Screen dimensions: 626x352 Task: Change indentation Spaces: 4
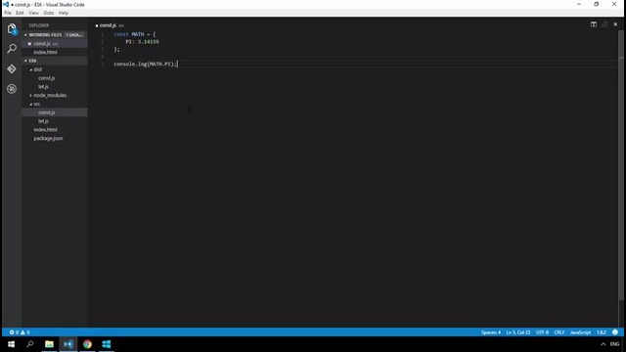(491, 332)
